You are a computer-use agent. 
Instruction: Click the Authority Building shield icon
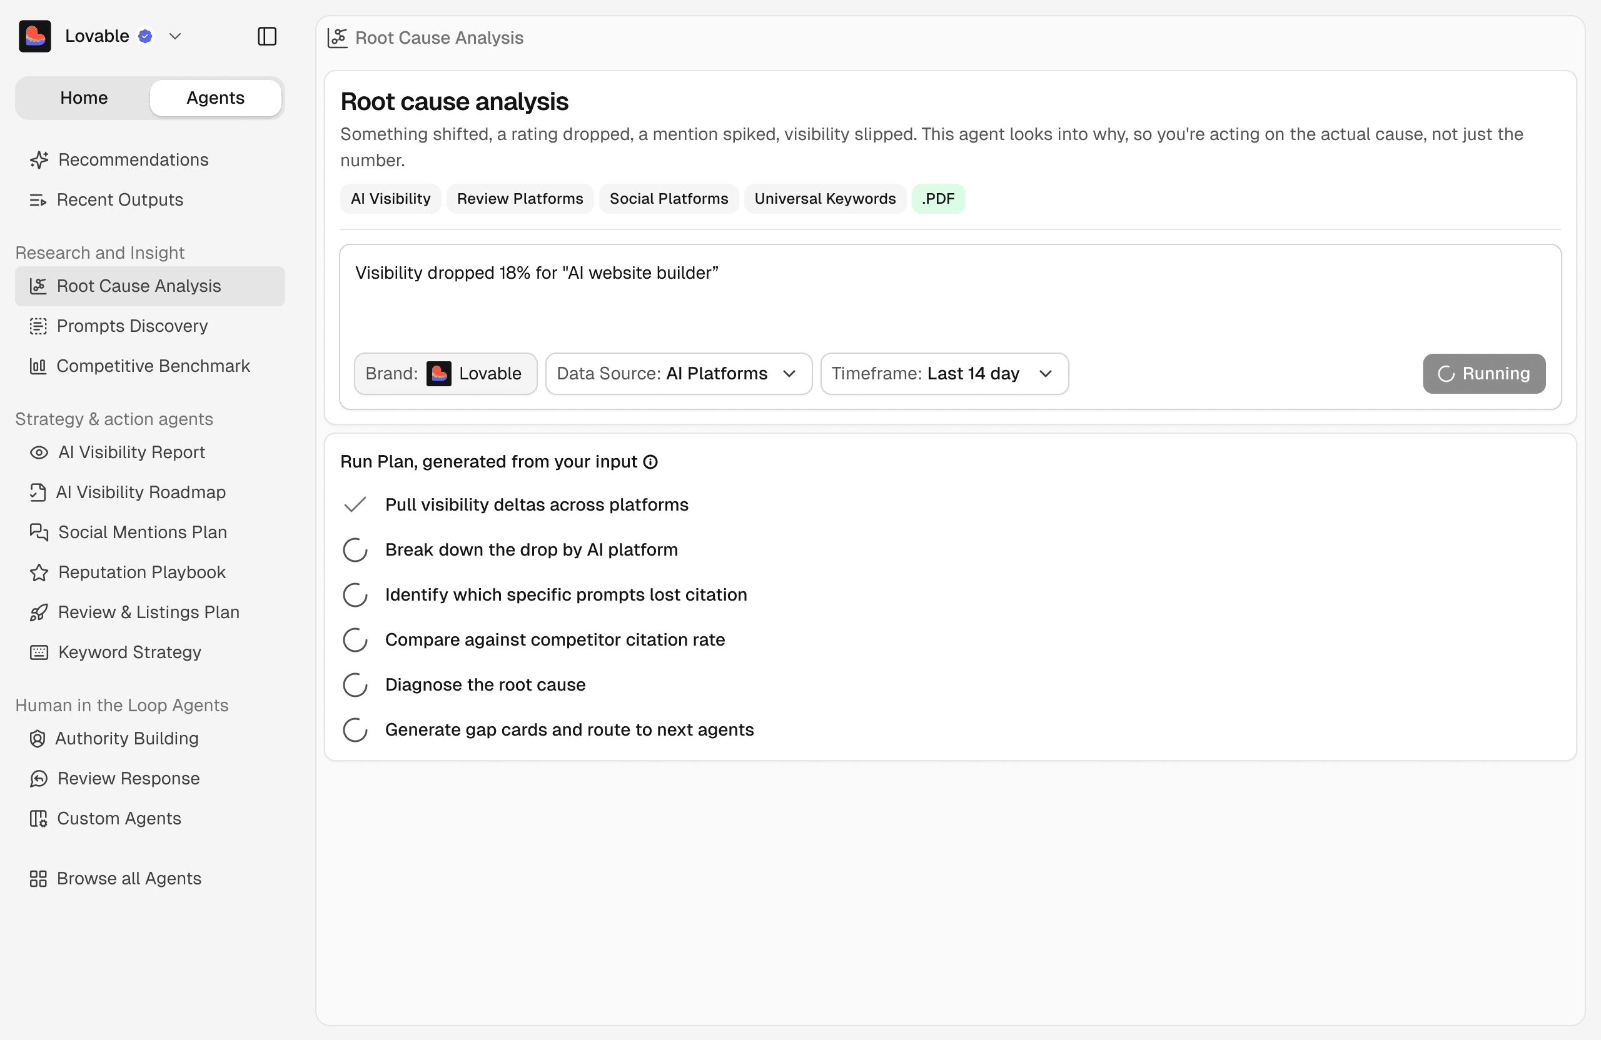click(38, 738)
